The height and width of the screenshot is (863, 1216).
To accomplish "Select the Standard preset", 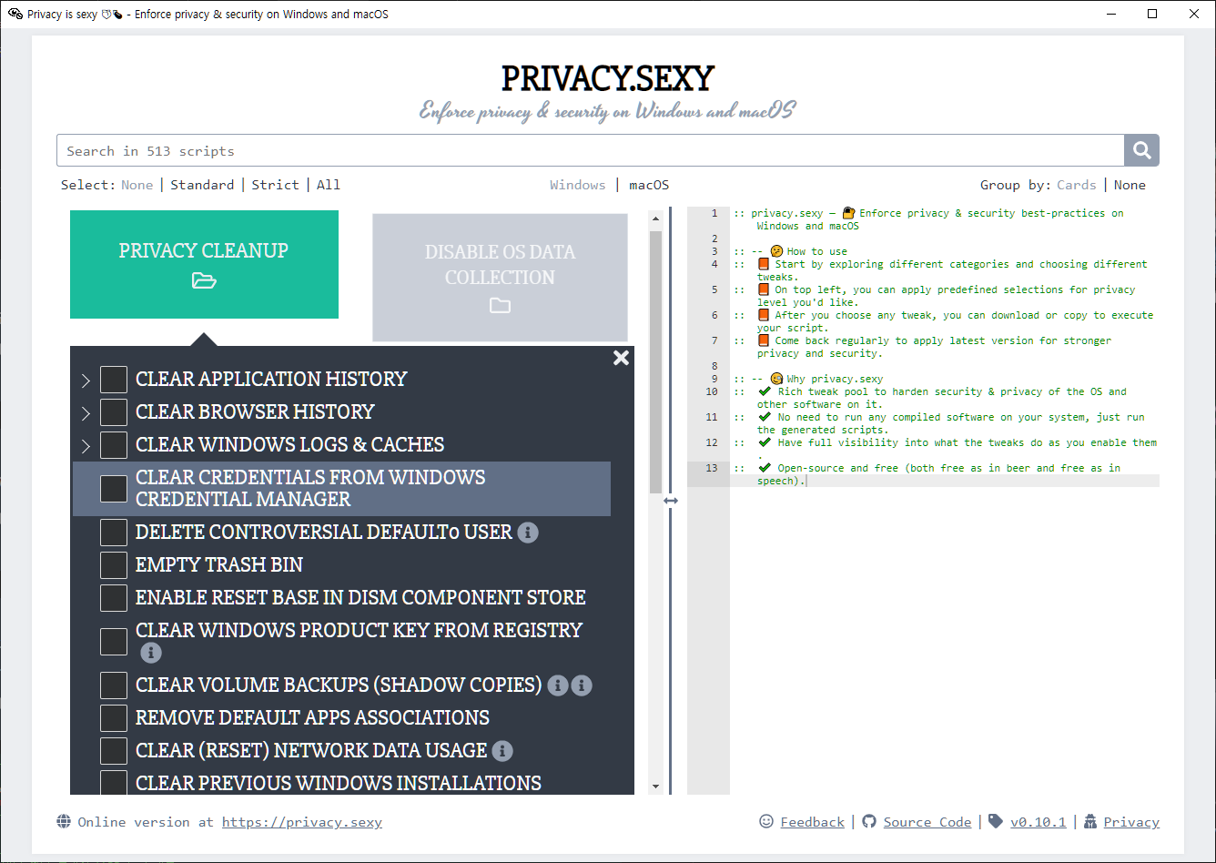I will tap(202, 185).
